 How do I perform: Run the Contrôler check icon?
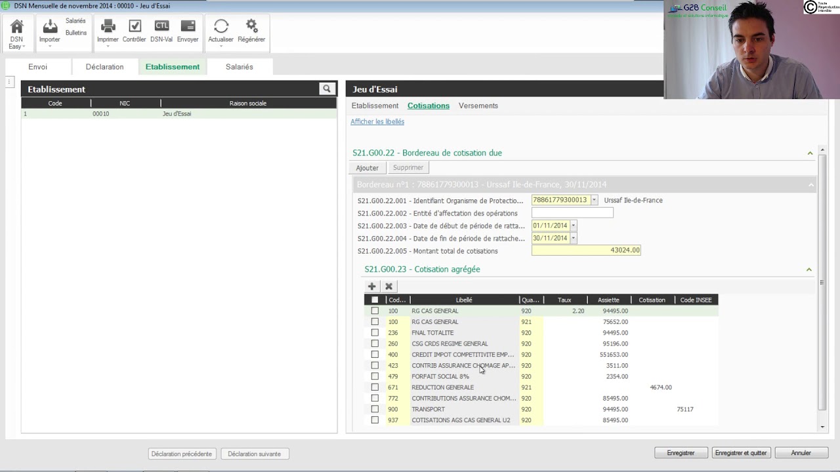point(135,26)
